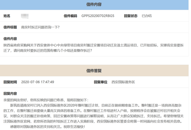Click the greeting line 亲爱的网友您好
The width and height of the screenshot is (191, 130).
point(46,100)
